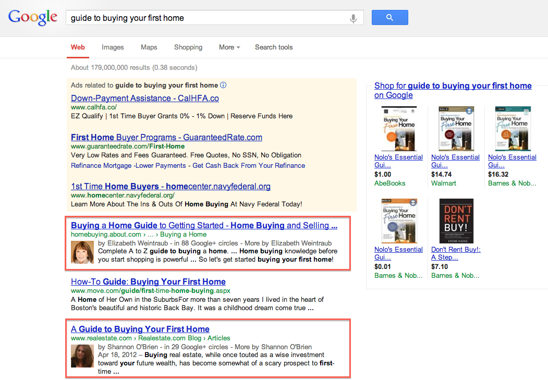Screen dimensions: 548x380
Task: Click the $7.10 price text
Action: (x=440, y=267)
